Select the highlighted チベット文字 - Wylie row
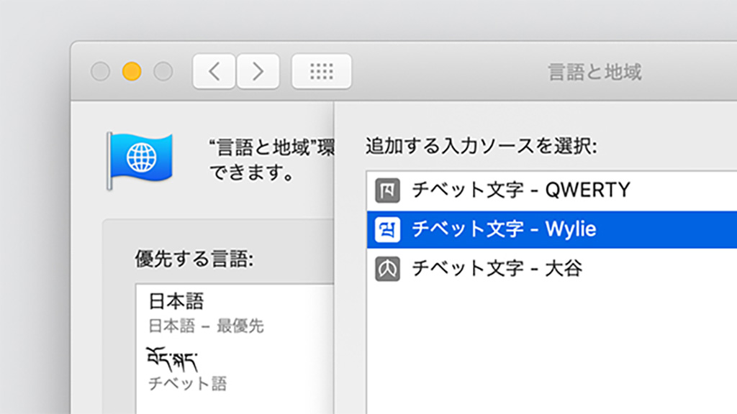This screenshot has width=737, height=414. click(x=504, y=229)
